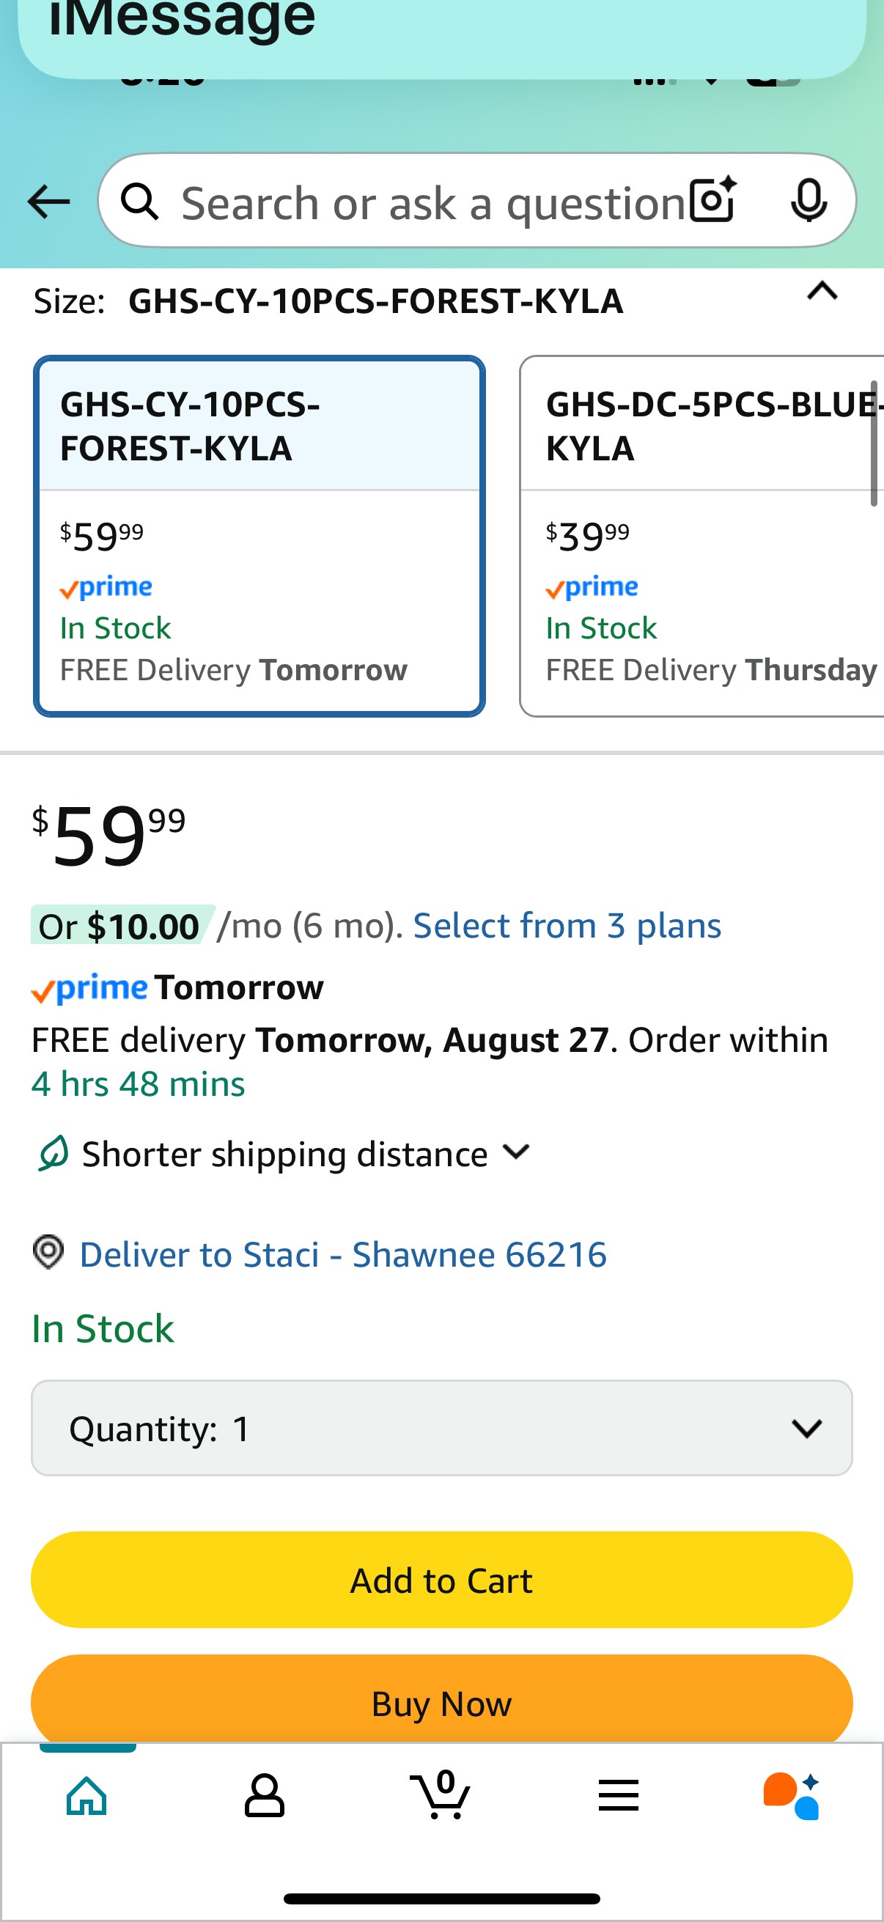The width and height of the screenshot is (884, 1922).
Task: Tap the search or ask a question field
Action: [432, 202]
